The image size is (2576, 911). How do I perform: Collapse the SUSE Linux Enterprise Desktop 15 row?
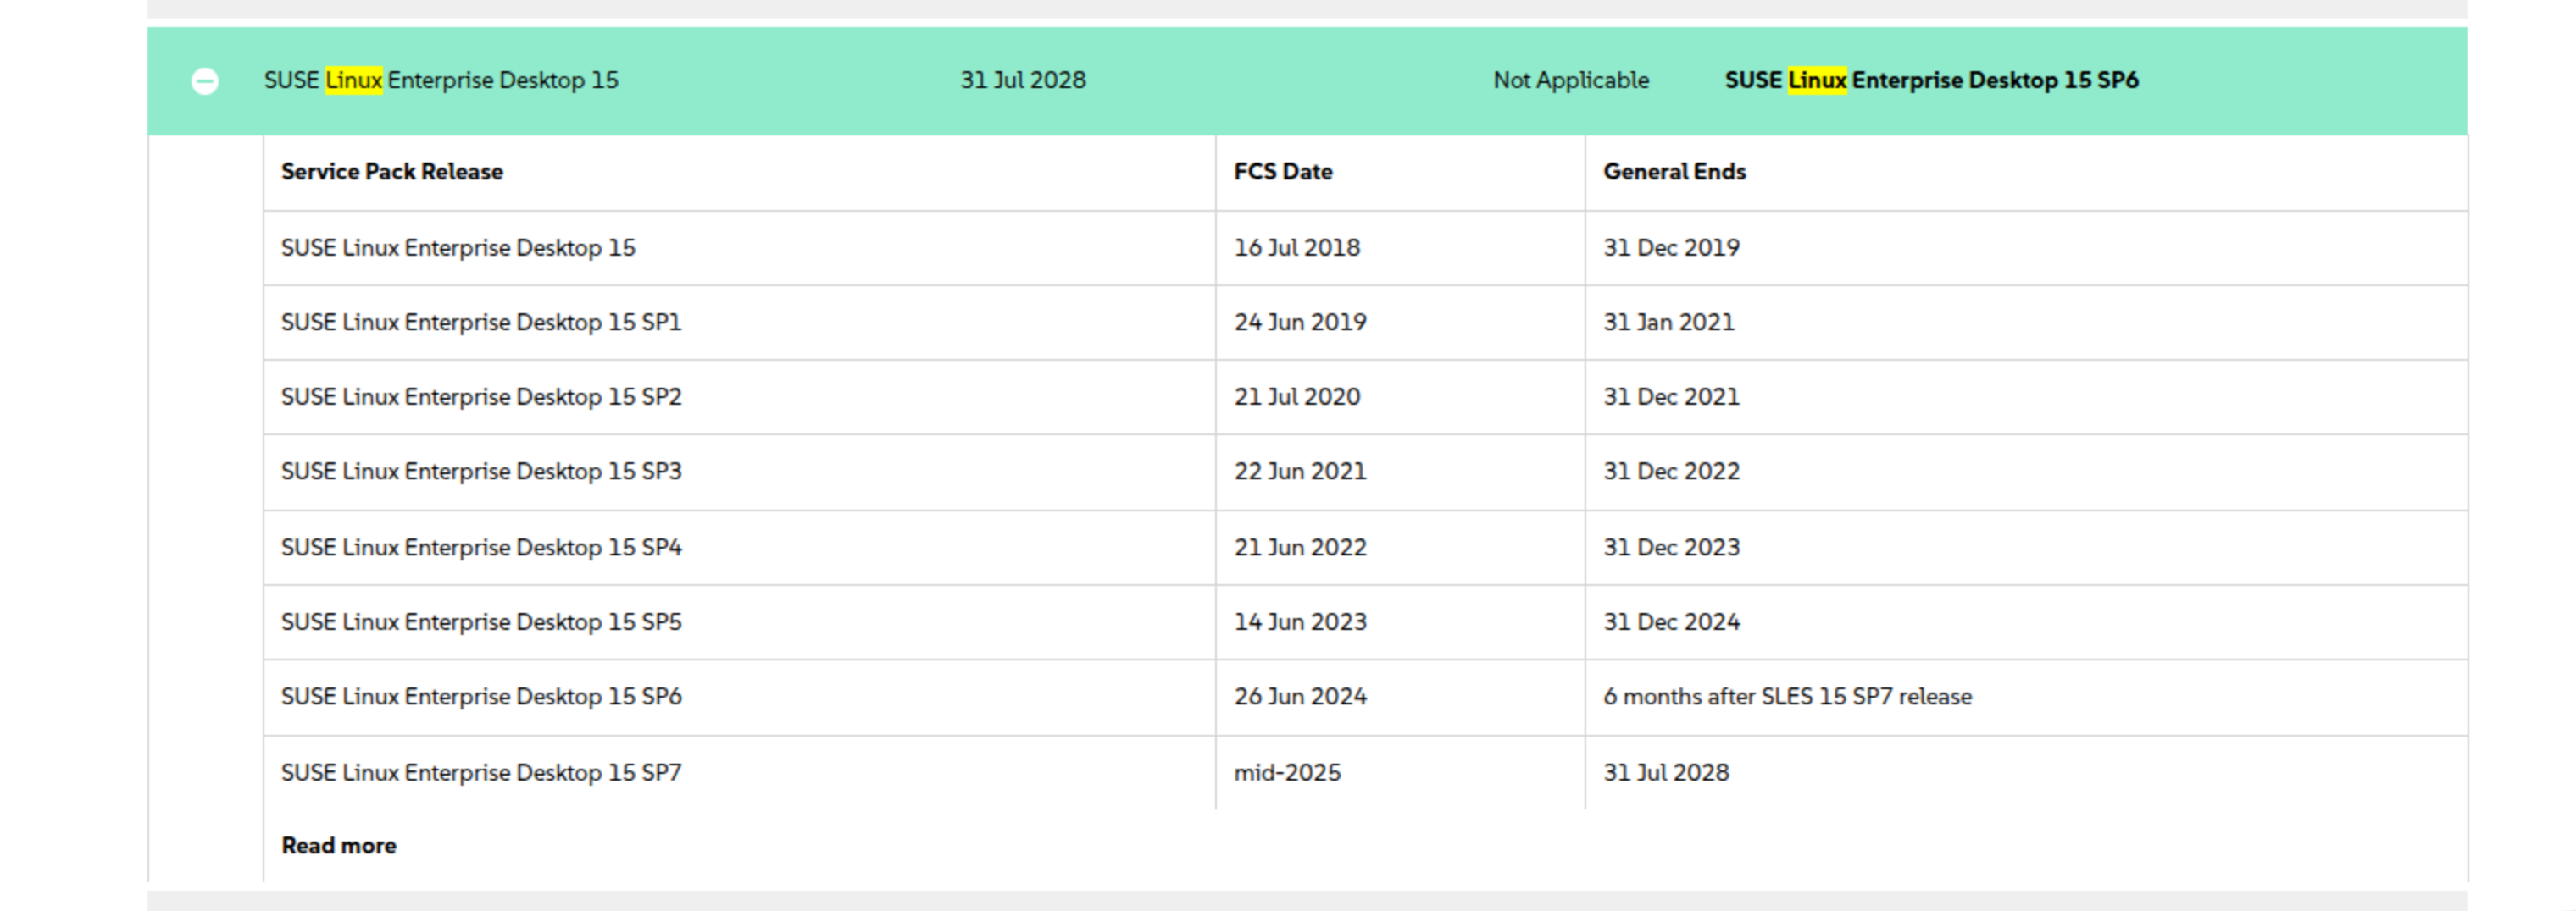click(x=205, y=81)
